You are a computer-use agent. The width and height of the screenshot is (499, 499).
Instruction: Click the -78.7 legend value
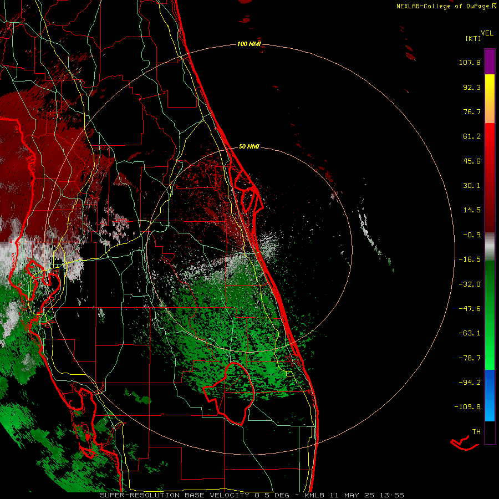470,358
